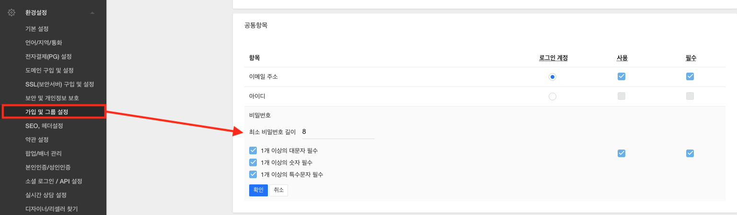This screenshot has height=215, width=737.
Task: Open 기본 설정 menu item
Action: click(x=37, y=29)
